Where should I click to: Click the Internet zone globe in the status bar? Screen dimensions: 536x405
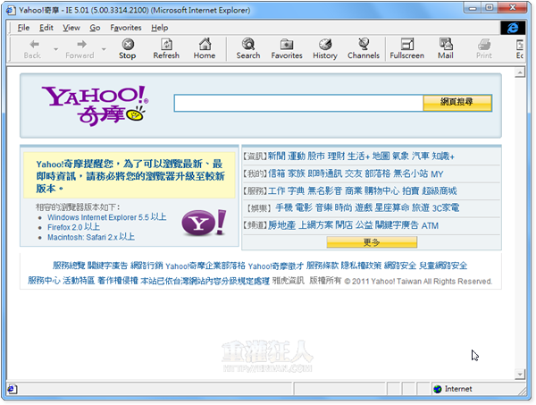point(438,389)
